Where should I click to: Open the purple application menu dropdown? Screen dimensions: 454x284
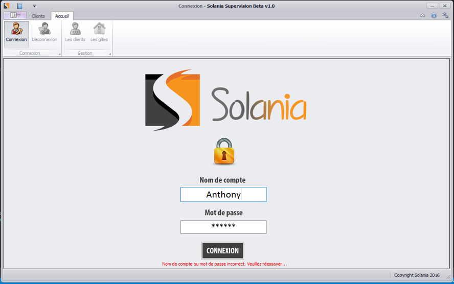pos(15,16)
